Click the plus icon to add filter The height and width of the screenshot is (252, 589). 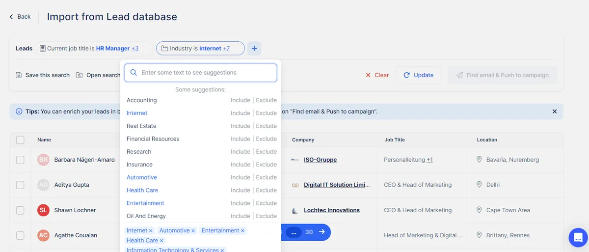pos(254,48)
